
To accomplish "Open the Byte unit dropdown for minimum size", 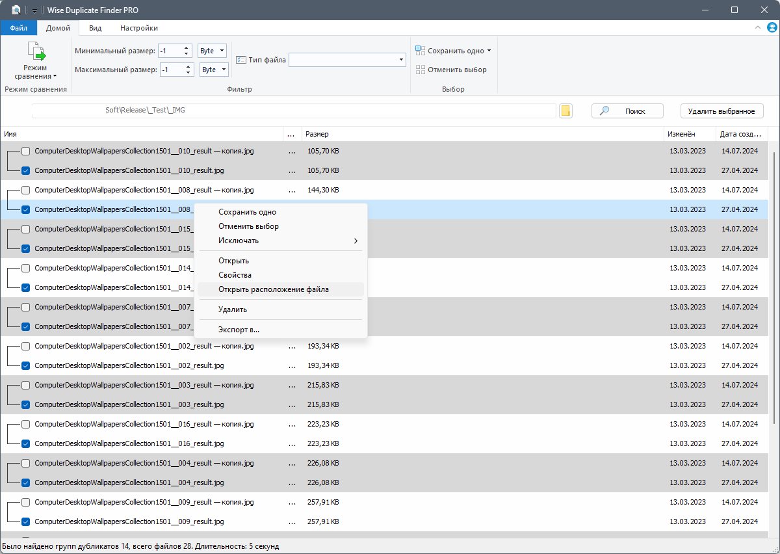I will point(212,51).
